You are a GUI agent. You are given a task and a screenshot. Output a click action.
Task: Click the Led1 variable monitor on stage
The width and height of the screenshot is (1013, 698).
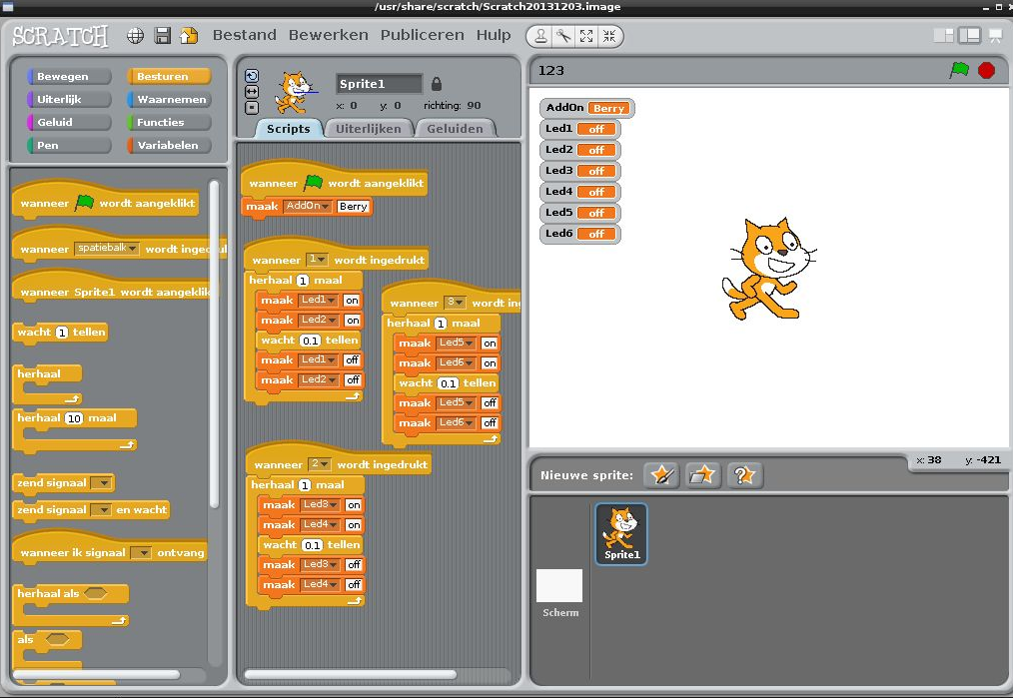pyautogui.click(x=579, y=129)
